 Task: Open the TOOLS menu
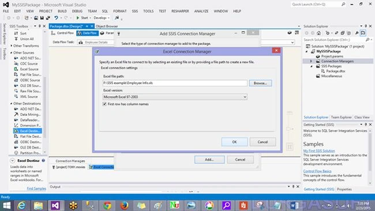point(148,11)
